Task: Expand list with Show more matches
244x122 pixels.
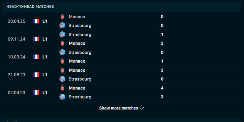Action: pos(118,108)
